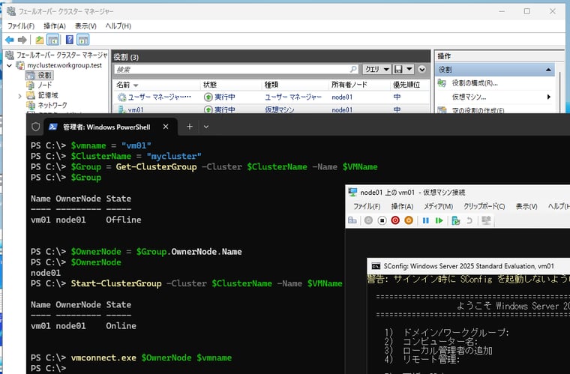
Task: Click the Revert arrow icon in VM toolbar
Action: tap(469, 220)
